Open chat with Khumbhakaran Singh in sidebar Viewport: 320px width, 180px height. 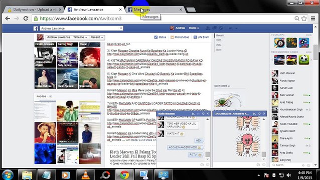point(290,109)
